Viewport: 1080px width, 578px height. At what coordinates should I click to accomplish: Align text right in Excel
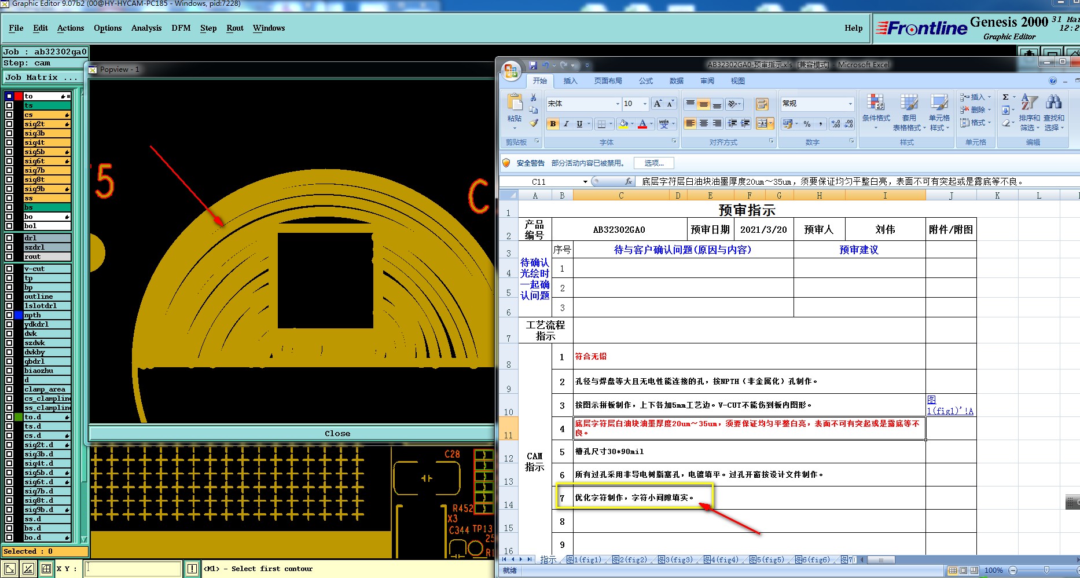(717, 123)
